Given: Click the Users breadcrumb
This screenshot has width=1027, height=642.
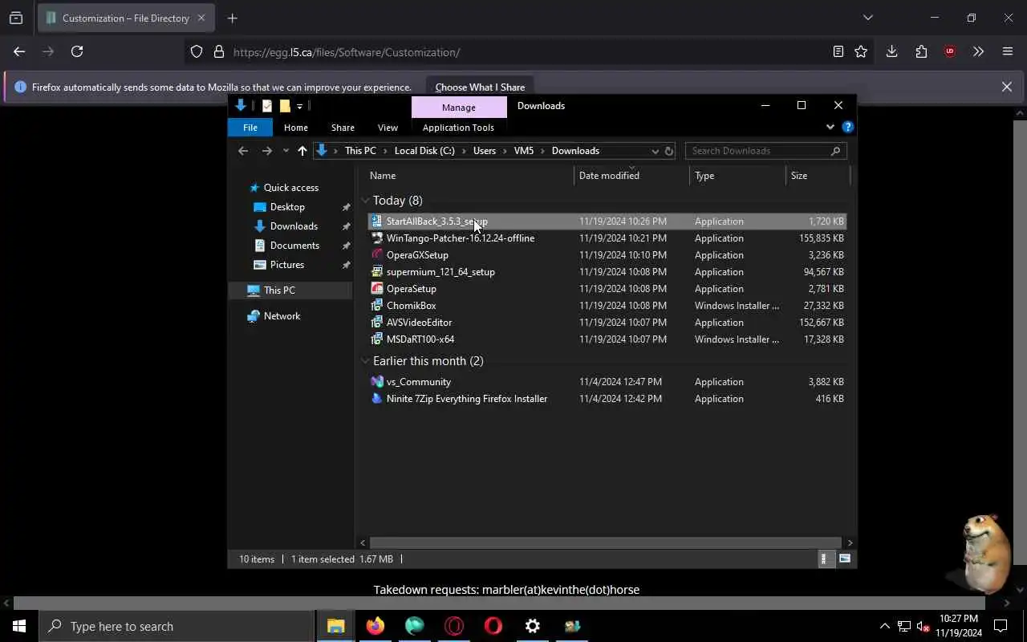Looking at the screenshot, I should (485, 151).
